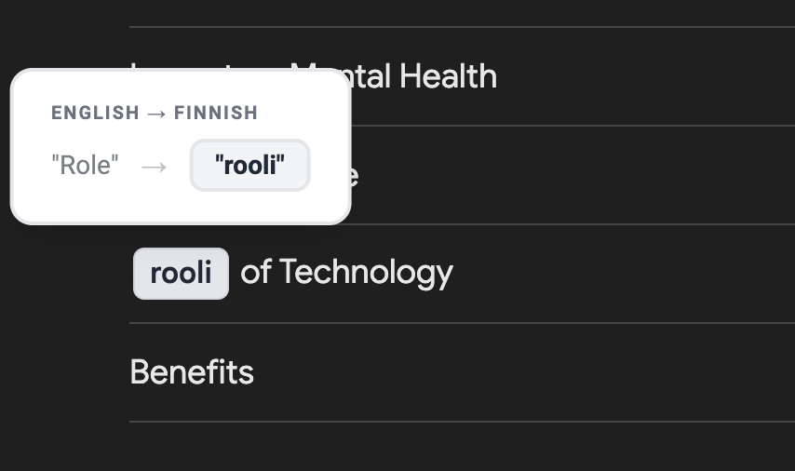Click the "ENGLISH" source language label
The image size is (795, 471).
(x=95, y=114)
